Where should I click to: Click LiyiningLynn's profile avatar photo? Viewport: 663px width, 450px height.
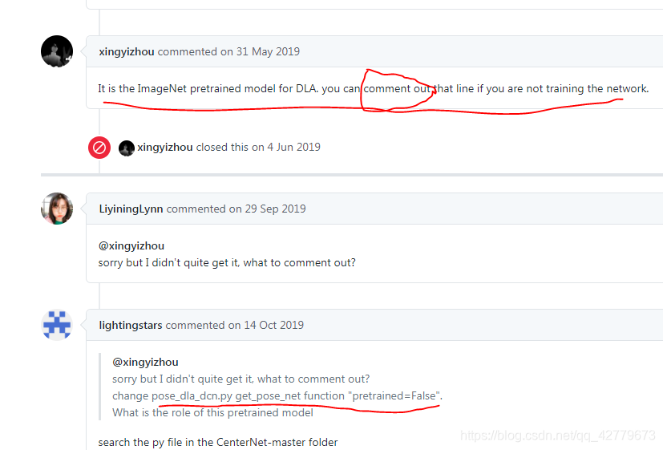pyautogui.click(x=57, y=209)
